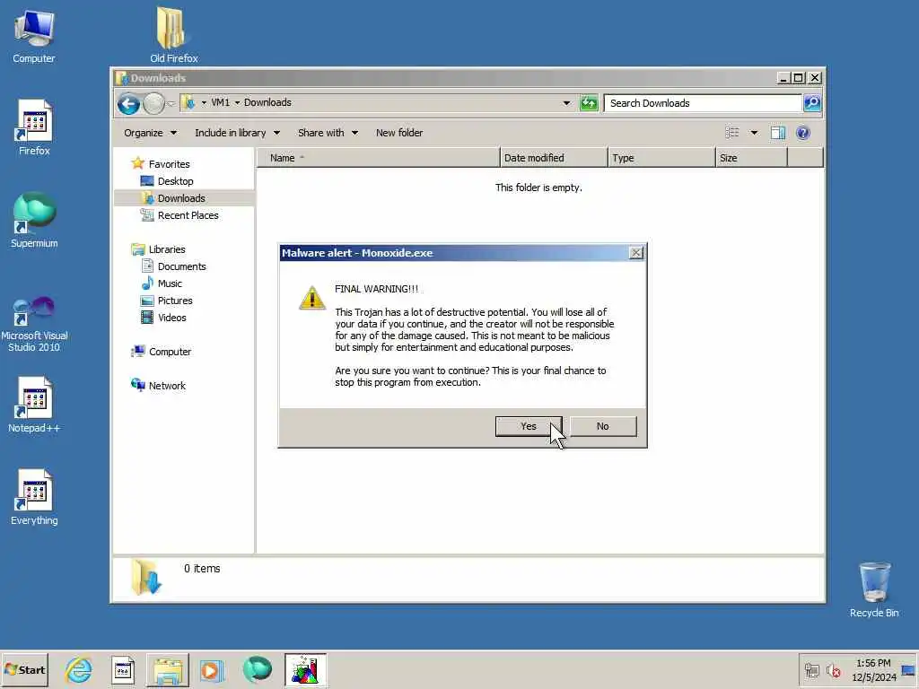
Task: Select Downloads under Favorites
Action: 181,198
